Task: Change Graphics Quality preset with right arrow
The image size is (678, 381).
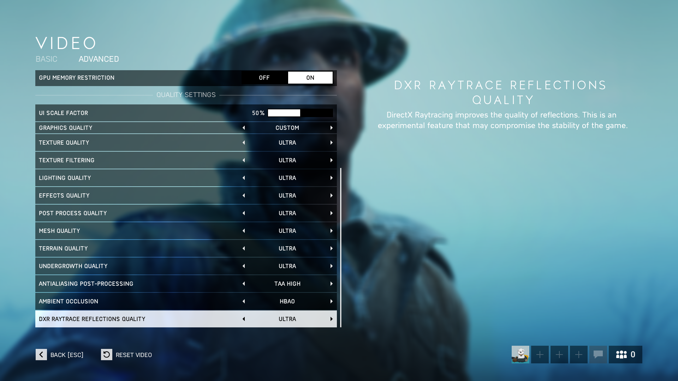Action: pos(331,128)
